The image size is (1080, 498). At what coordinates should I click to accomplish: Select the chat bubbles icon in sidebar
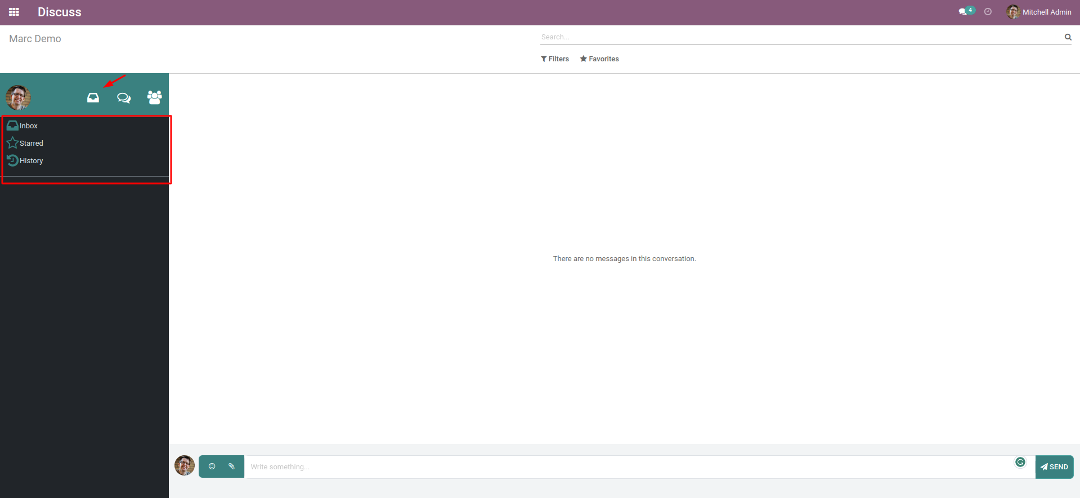click(124, 98)
